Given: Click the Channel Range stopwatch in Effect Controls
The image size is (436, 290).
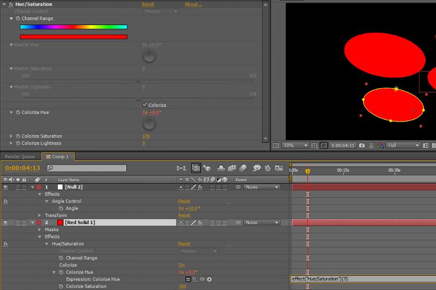Looking at the screenshot, I should coord(18,19).
